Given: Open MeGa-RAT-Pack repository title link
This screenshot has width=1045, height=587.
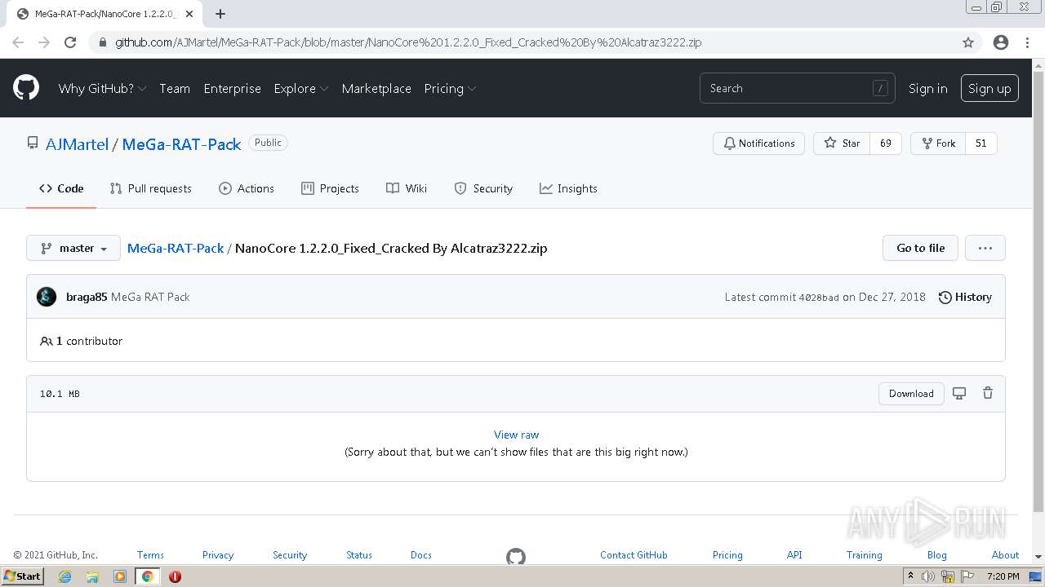Looking at the screenshot, I should 181,144.
